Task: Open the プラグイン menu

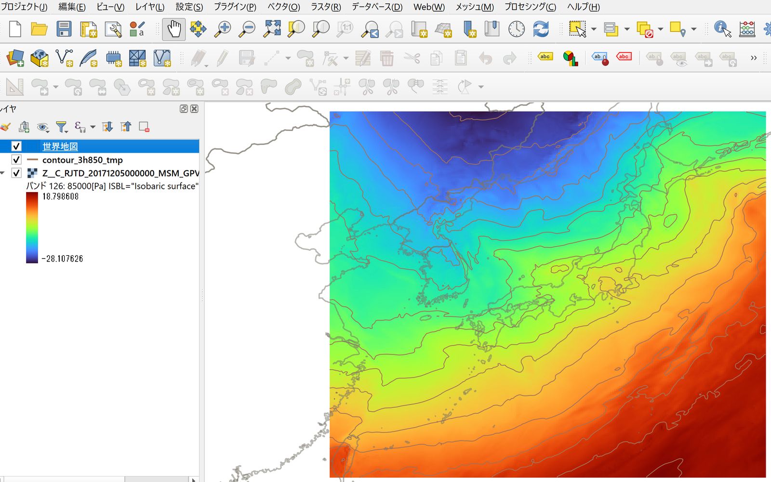Action: (x=235, y=7)
